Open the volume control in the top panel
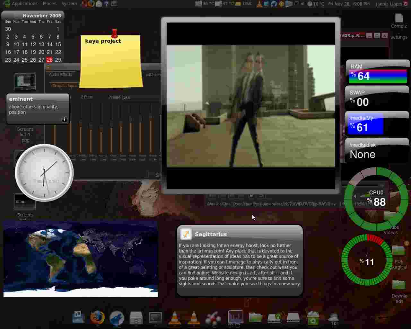Viewport: 411px width, 329px height. pyautogui.click(x=303, y=4)
